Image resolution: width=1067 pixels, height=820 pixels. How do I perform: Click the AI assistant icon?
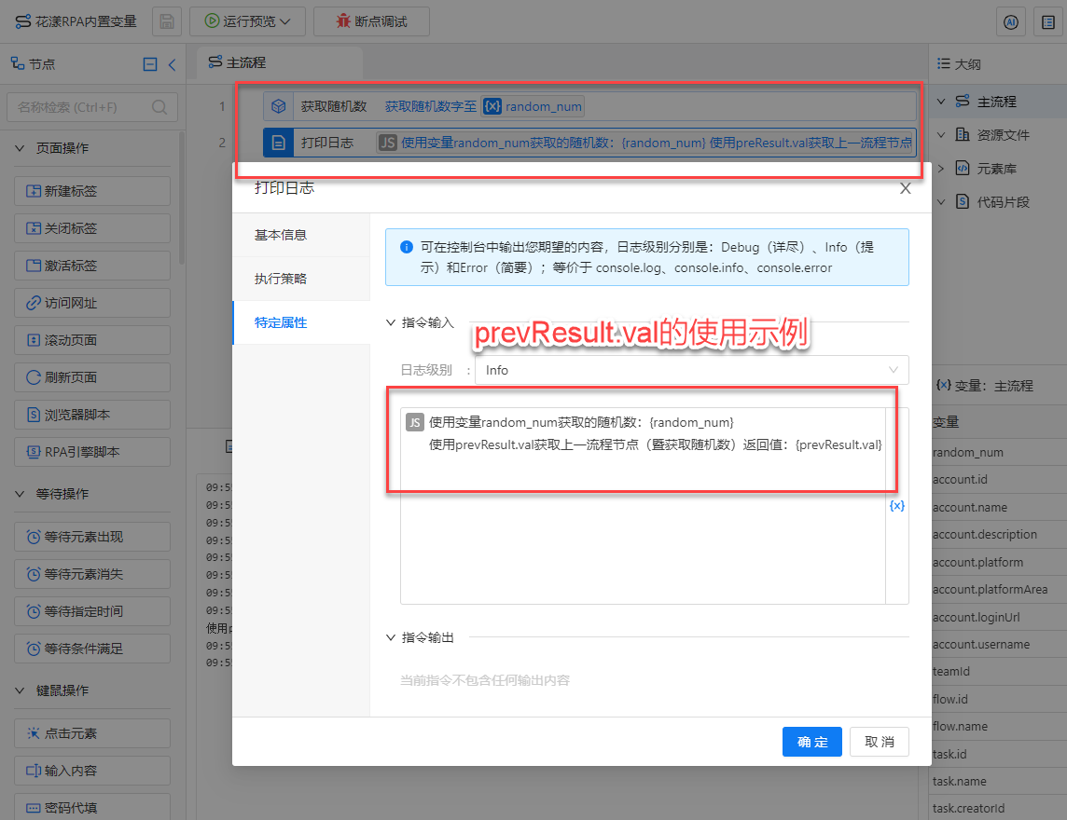[x=1010, y=22]
